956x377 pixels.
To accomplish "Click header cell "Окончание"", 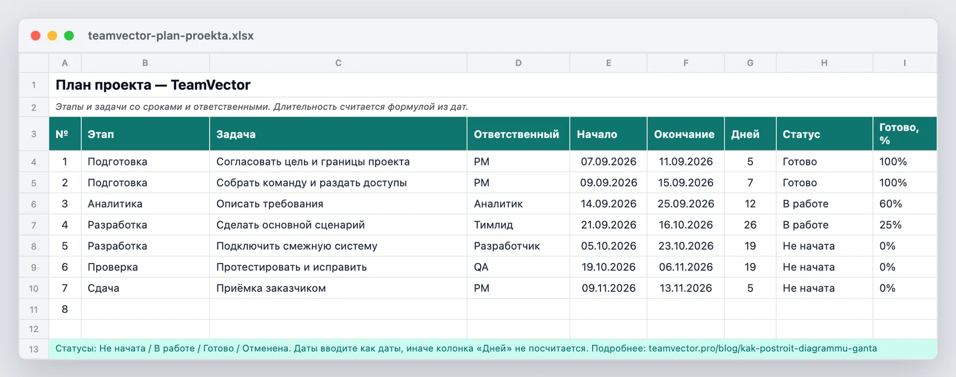I will (x=685, y=134).
